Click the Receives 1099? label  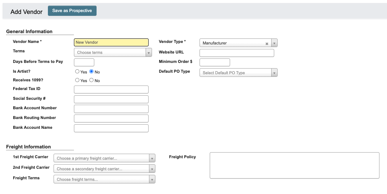[28, 80]
